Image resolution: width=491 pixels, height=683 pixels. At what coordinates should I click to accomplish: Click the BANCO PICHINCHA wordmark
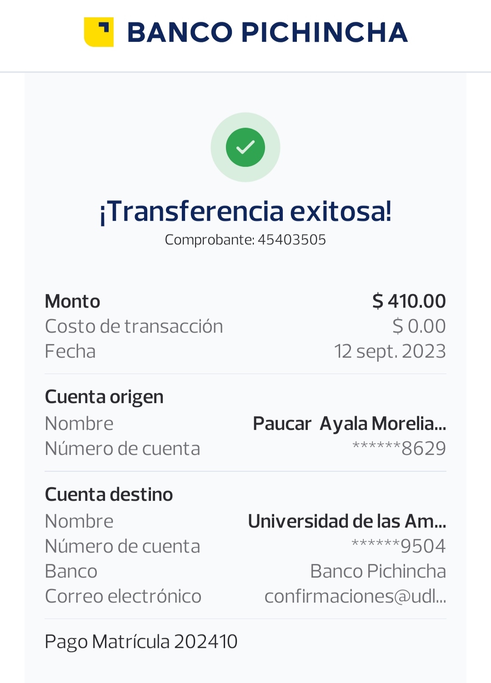coord(267,32)
